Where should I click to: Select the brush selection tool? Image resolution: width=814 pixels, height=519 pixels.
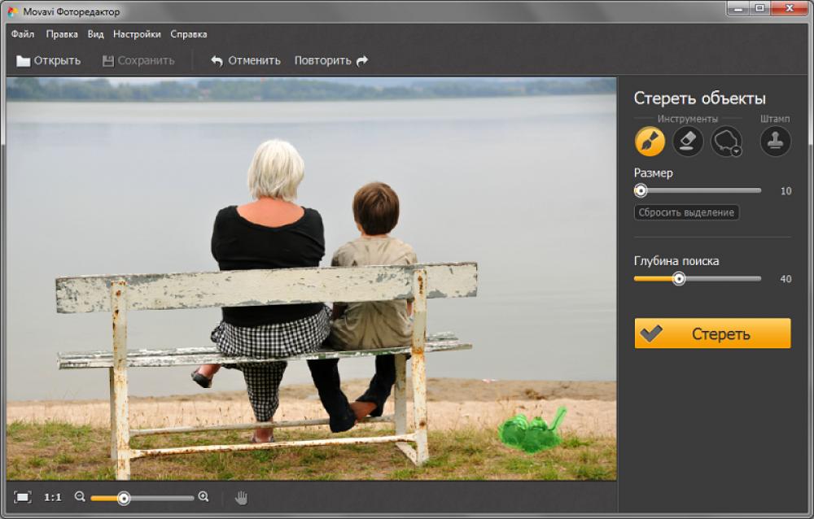click(x=650, y=142)
